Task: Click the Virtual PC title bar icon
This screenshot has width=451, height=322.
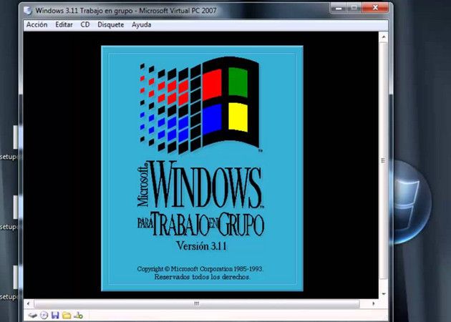Action: (x=28, y=11)
